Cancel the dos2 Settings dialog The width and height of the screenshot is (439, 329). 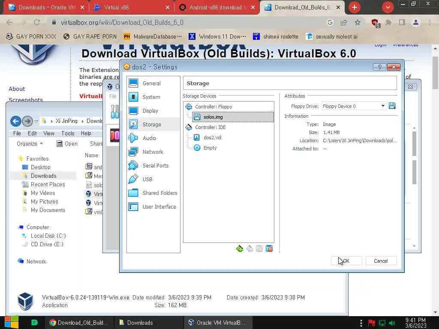coord(381,261)
